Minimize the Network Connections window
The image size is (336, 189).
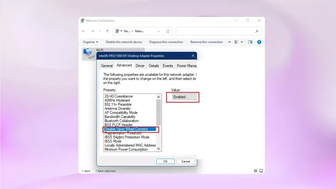click(236, 21)
